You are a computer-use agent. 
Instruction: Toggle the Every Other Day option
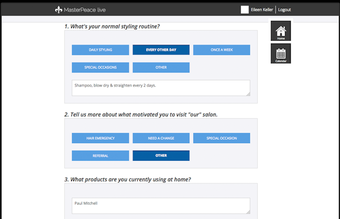[x=161, y=50]
